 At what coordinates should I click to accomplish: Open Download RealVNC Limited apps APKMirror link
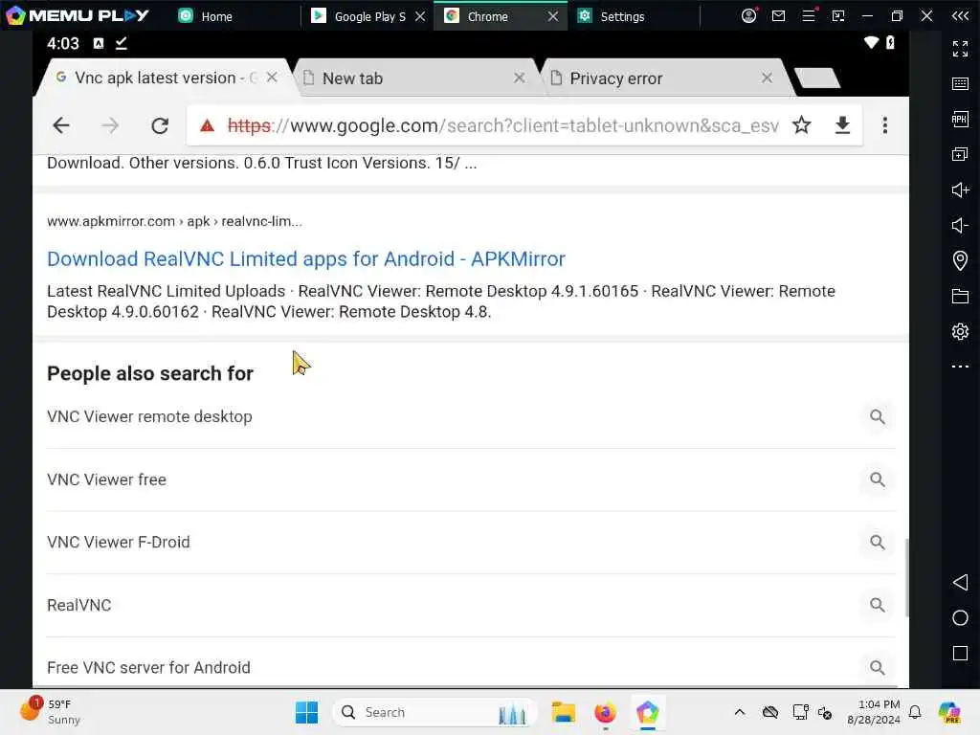tap(306, 258)
